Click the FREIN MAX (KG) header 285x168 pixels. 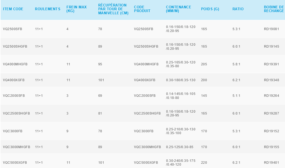[76, 9]
